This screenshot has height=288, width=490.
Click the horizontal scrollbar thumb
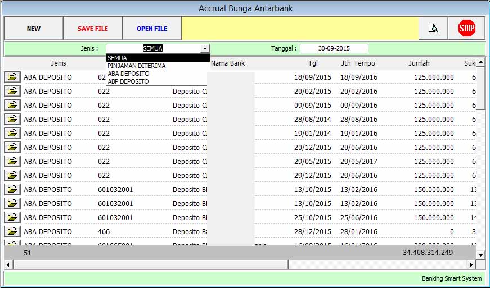coord(150,265)
